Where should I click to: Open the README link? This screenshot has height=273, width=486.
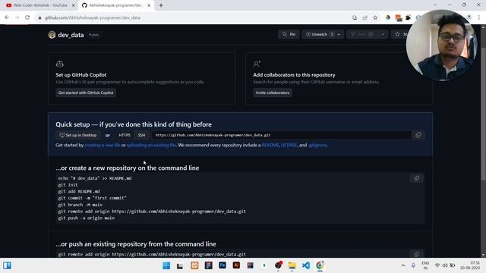tap(270, 145)
